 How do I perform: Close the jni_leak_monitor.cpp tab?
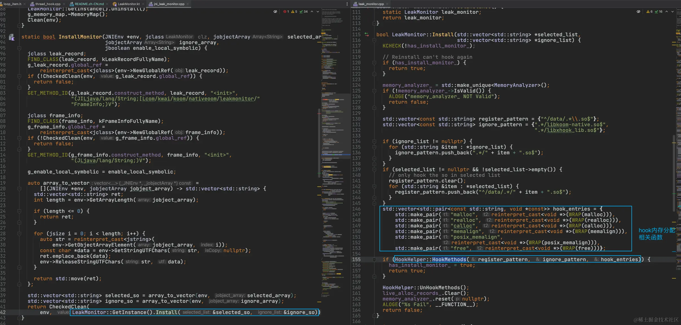coord(188,4)
